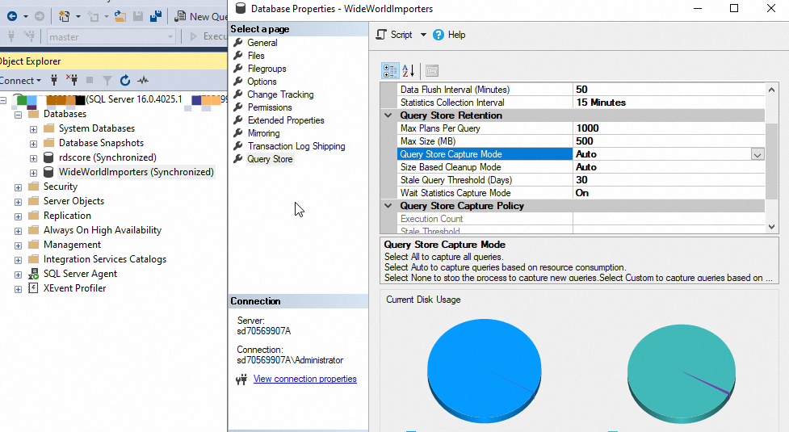789x432 pixels.
Task: Click the property grid scroll up arrow
Action: 772,90
